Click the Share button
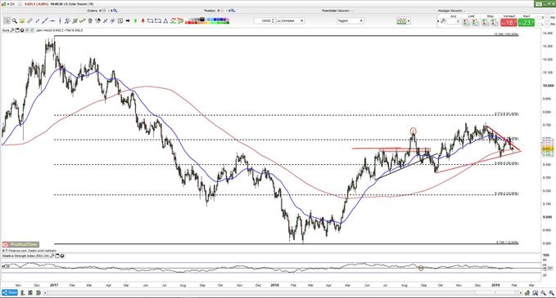Screen dimensions: 556x298 10,293
